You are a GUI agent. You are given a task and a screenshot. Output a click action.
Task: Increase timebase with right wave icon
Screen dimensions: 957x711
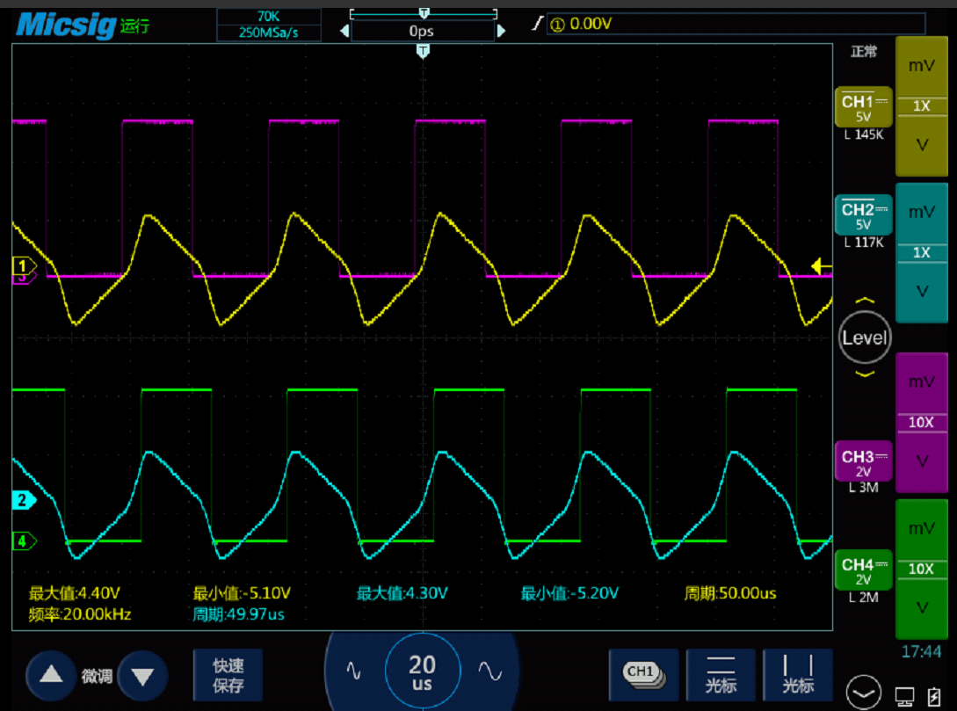490,671
